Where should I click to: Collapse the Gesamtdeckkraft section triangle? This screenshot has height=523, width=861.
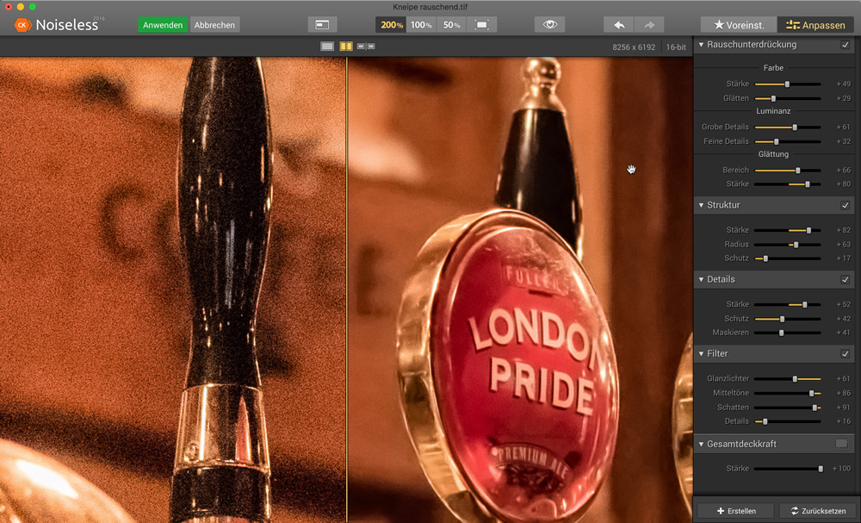tap(701, 444)
